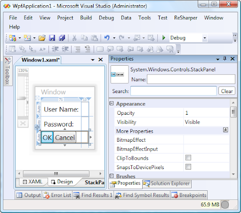This screenshot has height=213, width=241.
Task: Click the designer horizontal scrollbar thumb
Action: point(56,174)
